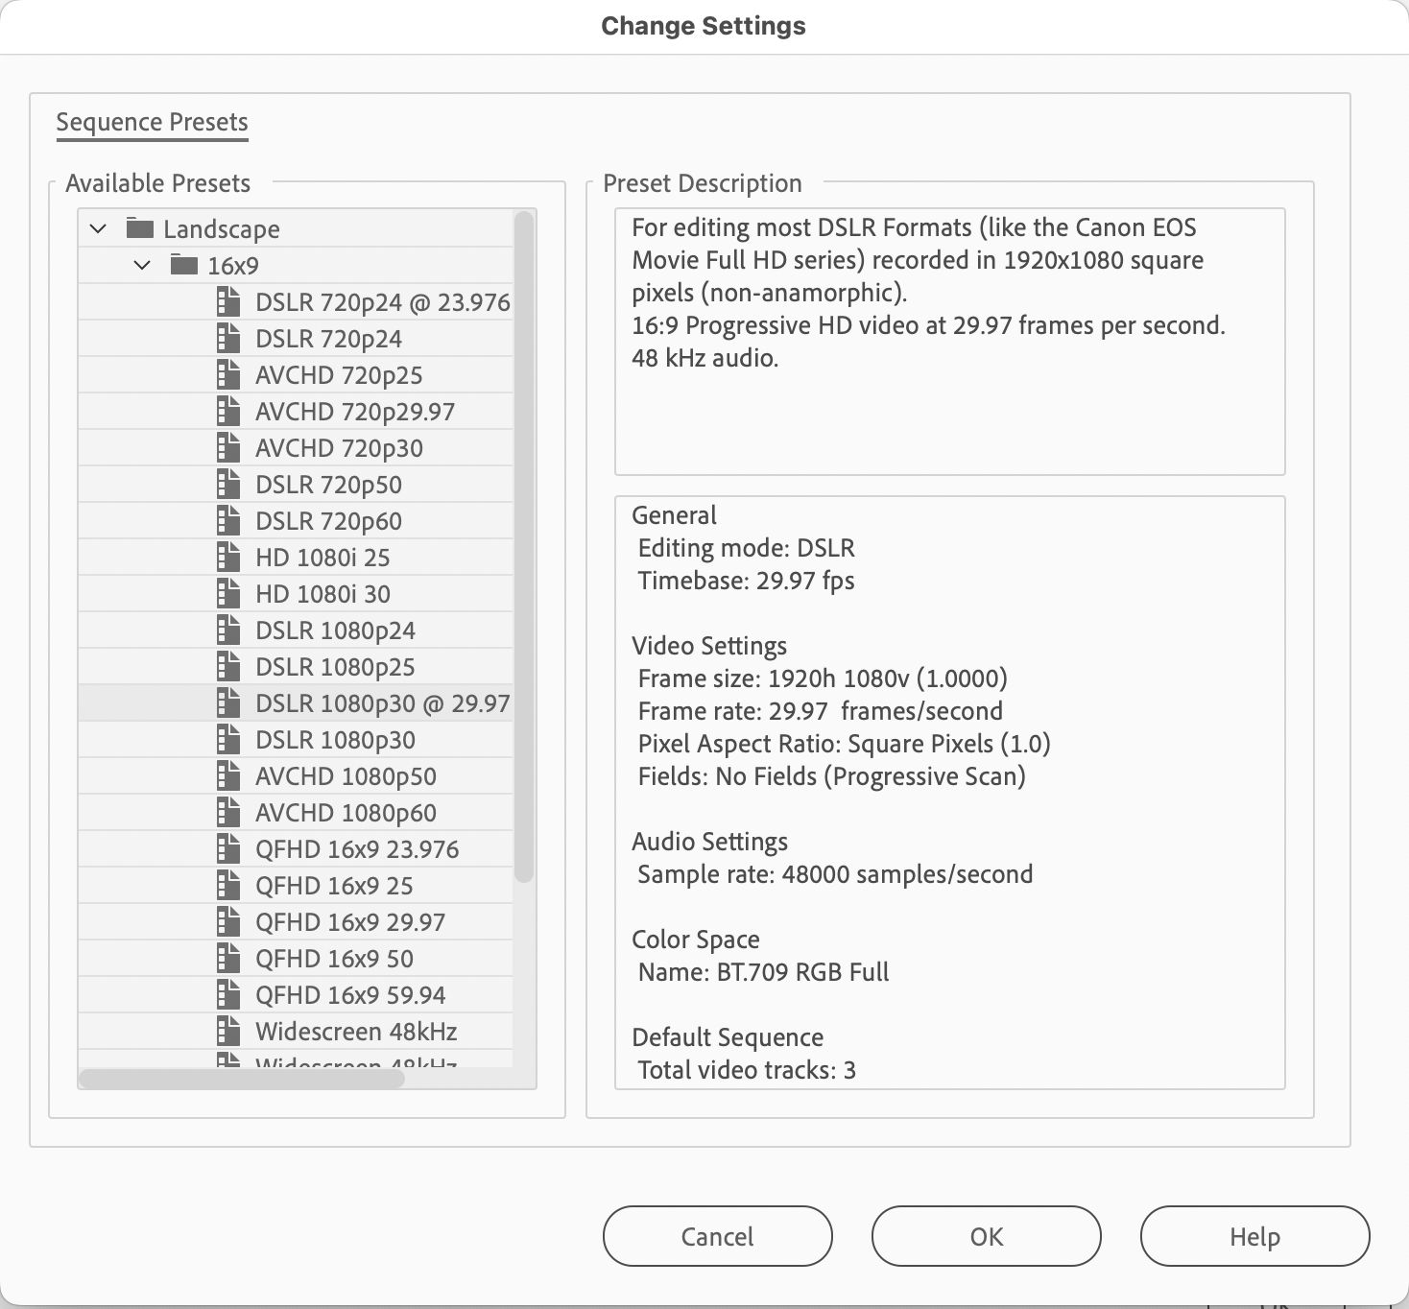
Task: Collapse the 16x9 folder
Action: (x=142, y=265)
